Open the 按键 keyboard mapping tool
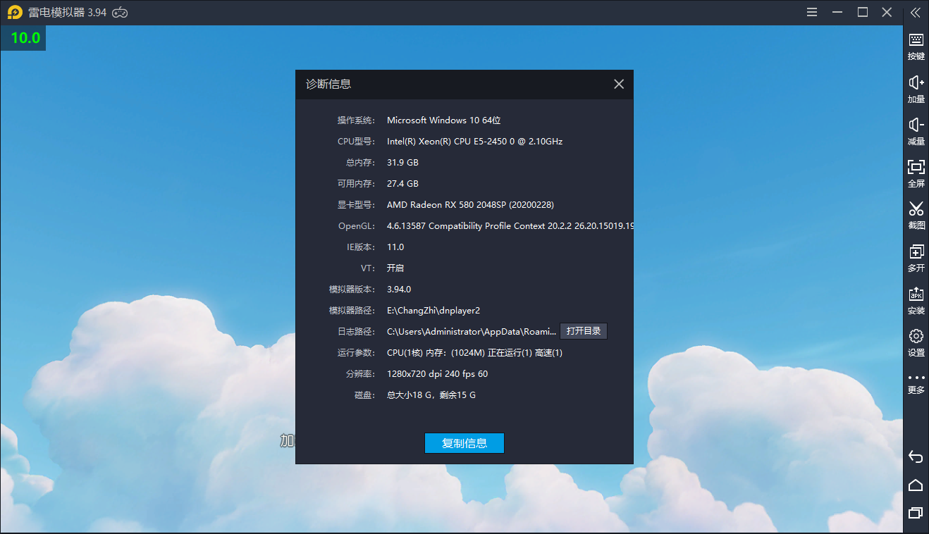 coord(916,46)
